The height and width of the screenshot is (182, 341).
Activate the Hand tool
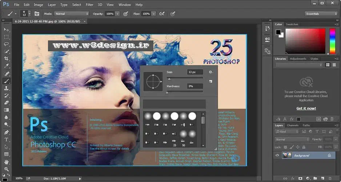pos(6,162)
